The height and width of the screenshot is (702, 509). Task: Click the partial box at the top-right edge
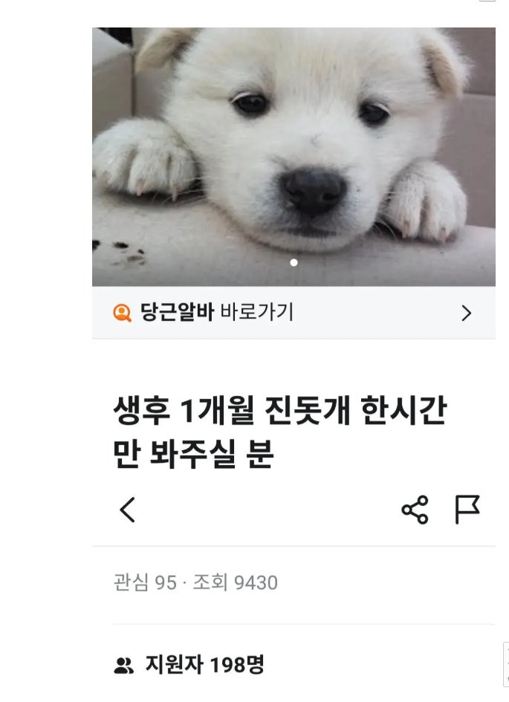[x=487, y=1]
